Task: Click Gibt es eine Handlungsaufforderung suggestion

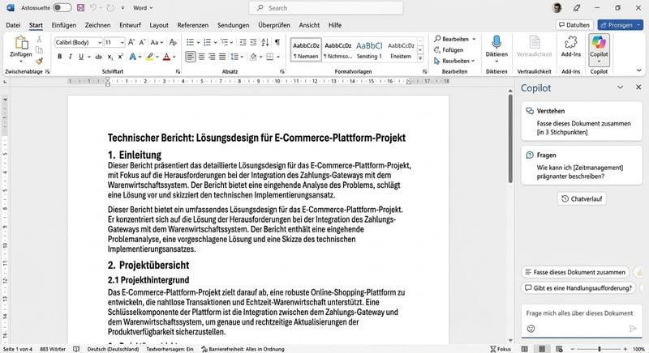Action: pyautogui.click(x=579, y=287)
